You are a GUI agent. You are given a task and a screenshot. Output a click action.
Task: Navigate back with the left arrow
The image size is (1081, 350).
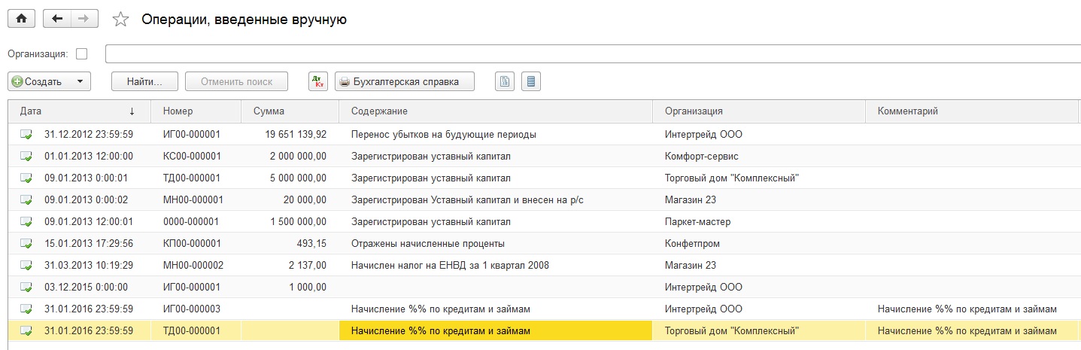pos(57,20)
